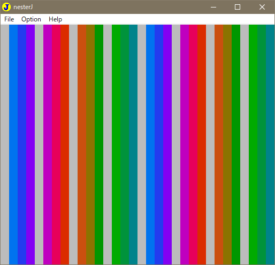Maximize the nesterJ window
This screenshot has width=275, height=265.
click(x=238, y=7)
